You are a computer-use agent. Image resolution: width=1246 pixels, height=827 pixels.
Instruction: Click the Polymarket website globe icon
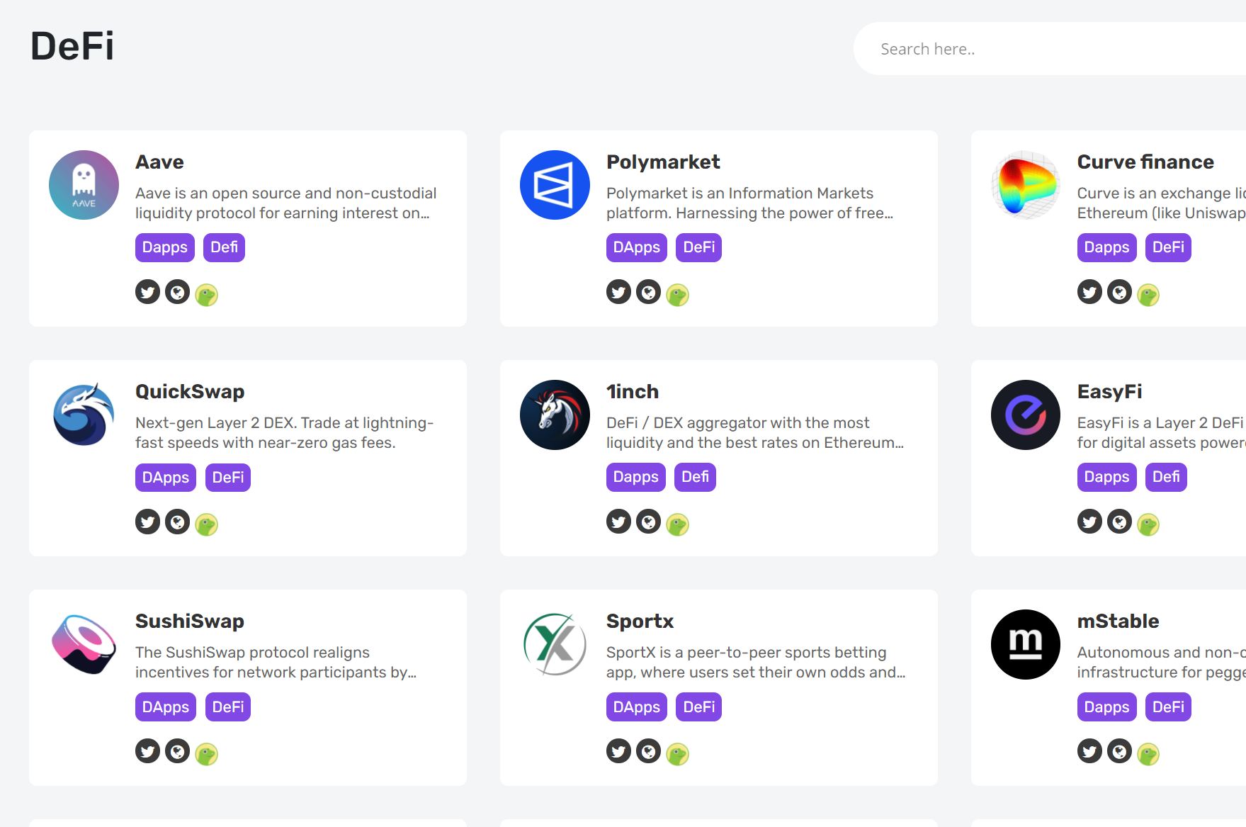click(x=648, y=292)
